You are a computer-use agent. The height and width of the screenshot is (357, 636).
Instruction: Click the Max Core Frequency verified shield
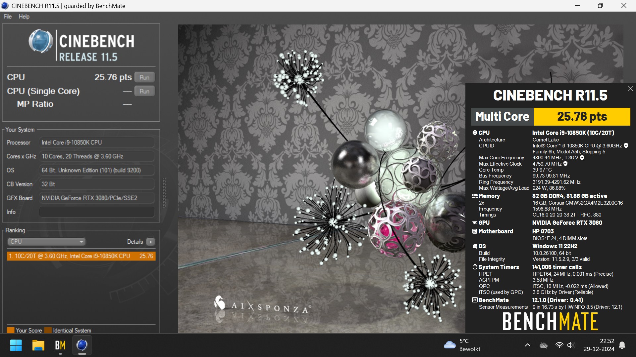[582, 158]
